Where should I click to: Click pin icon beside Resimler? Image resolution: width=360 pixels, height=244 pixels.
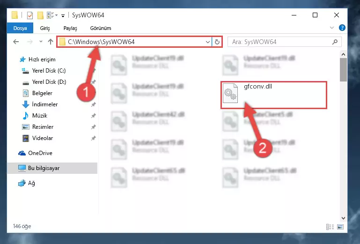(94, 127)
